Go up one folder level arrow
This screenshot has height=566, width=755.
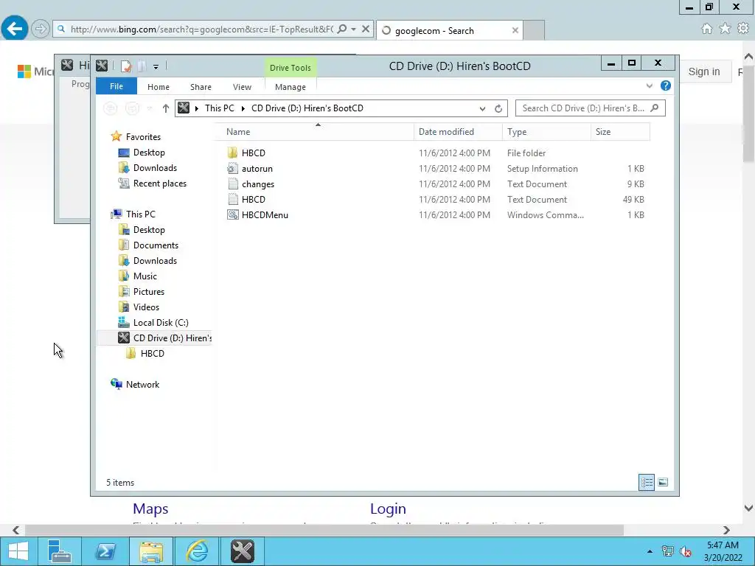tap(166, 108)
